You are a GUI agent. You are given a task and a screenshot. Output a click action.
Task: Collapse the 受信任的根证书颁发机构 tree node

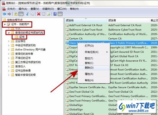coord(9,33)
